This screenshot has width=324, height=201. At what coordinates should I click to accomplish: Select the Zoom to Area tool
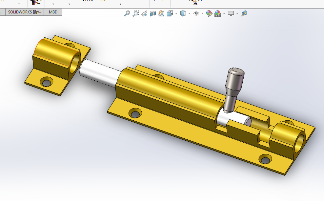click(135, 13)
